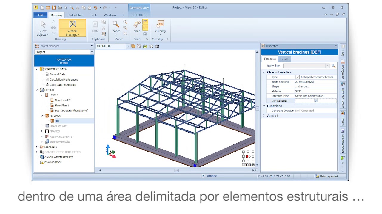The width and height of the screenshot is (382, 214).
Task: Open the Vertical bracings dropdown arrow
Action: click(x=78, y=35)
